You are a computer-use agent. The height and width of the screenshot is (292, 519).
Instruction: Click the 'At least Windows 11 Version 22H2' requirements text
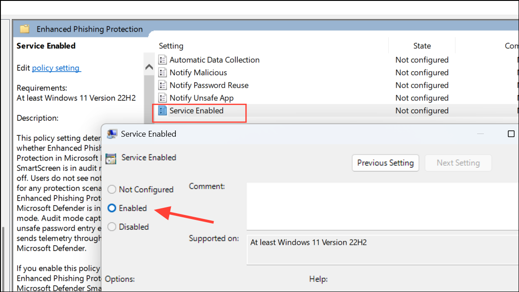pyautogui.click(x=76, y=98)
